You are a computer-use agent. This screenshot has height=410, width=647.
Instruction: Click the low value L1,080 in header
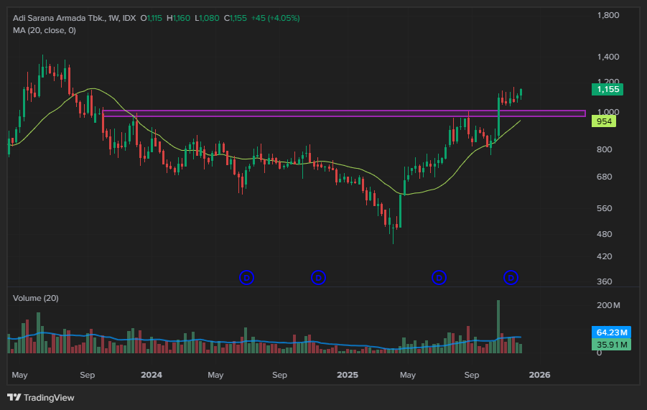pyautogui.click(x=207, y=18)
